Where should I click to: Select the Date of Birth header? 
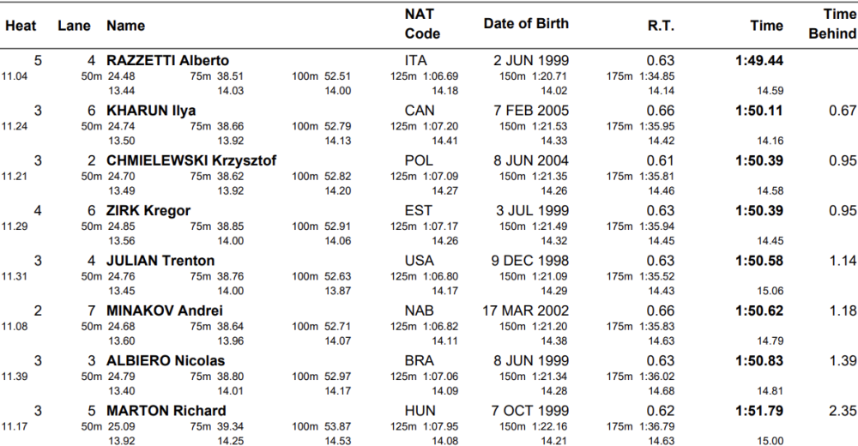(525, 24)
